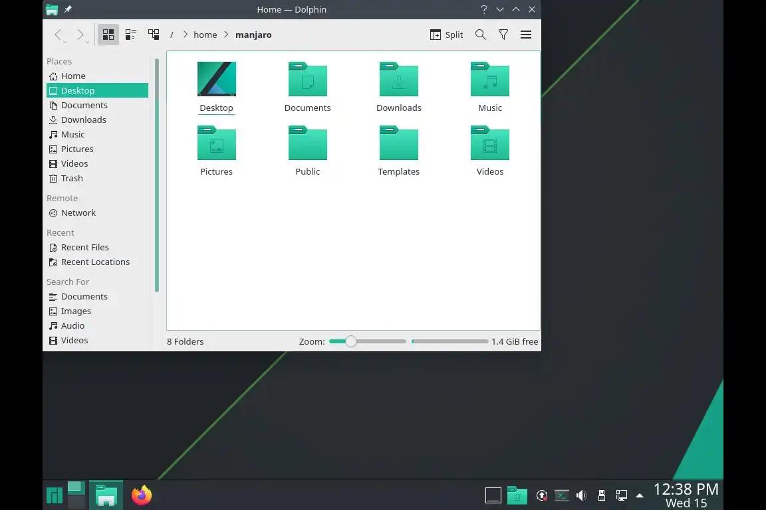The width and height of the screenshot is (766, 510).
Task: Select the Documents folder icon
Action: pos(308,79)
